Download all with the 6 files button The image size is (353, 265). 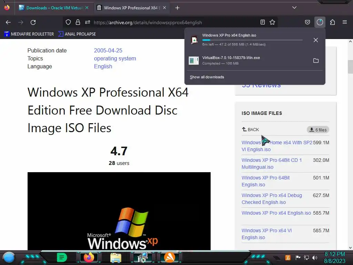(318, 130)
